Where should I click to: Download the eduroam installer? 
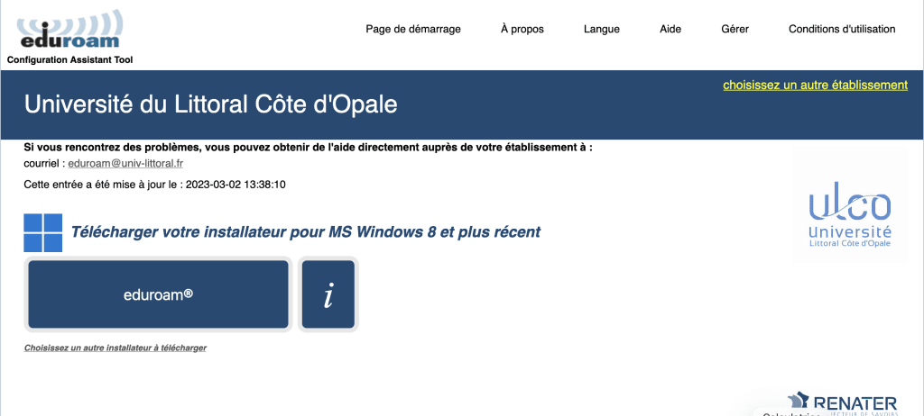point(159,294)
